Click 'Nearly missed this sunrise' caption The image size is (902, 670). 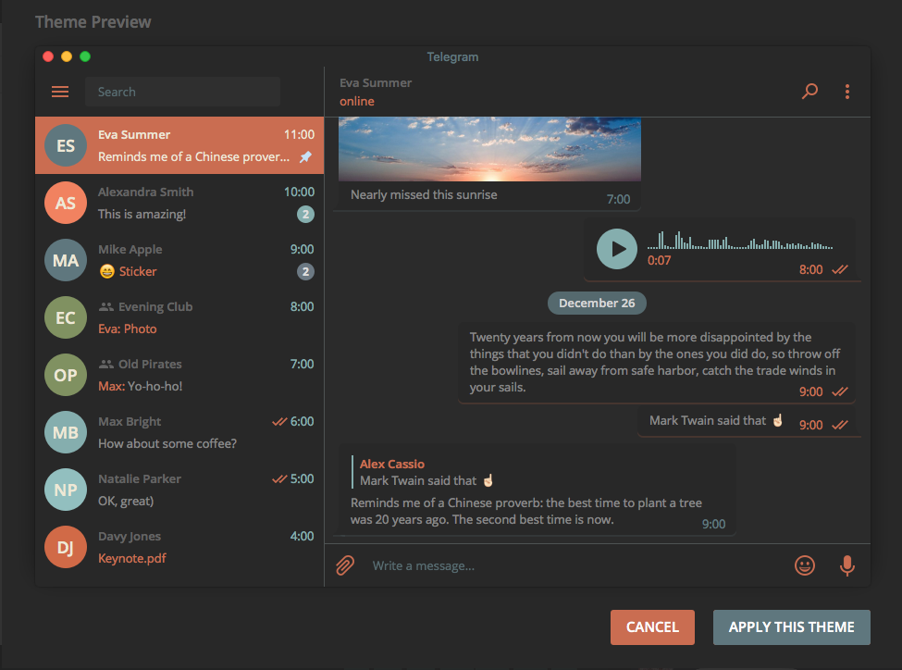[424, 194]
